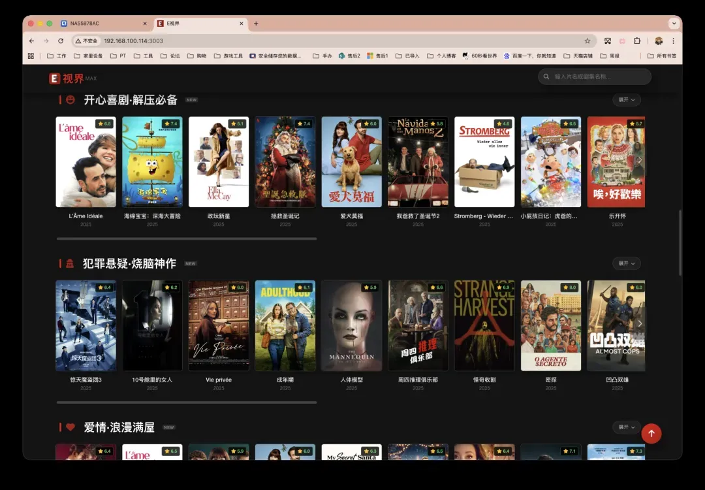Open the 百度一下 bookmark
The image size is (705, 490).
click(529, 56)
